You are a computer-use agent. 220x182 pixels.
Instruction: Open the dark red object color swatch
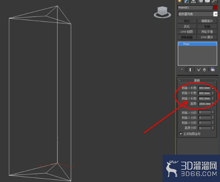(215, 7)
